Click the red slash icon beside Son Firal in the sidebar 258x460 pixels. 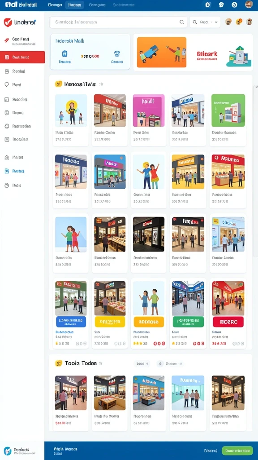pos(6,41)
